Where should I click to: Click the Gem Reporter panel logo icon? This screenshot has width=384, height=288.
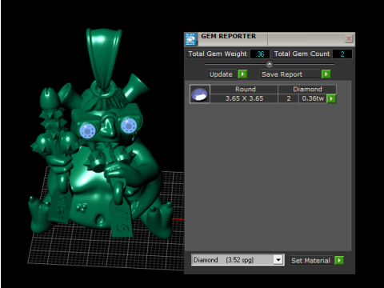tap(190, 39)
